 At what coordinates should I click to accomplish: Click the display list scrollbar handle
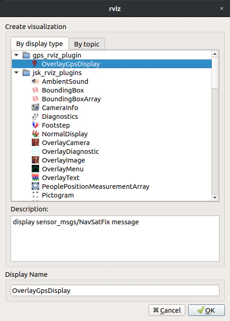pyautogui.click(x=215, y=73)
